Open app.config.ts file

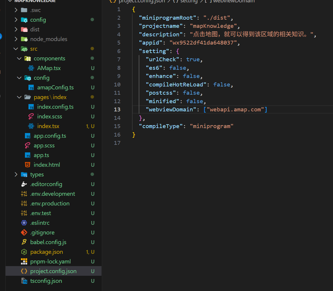(50, 136)
